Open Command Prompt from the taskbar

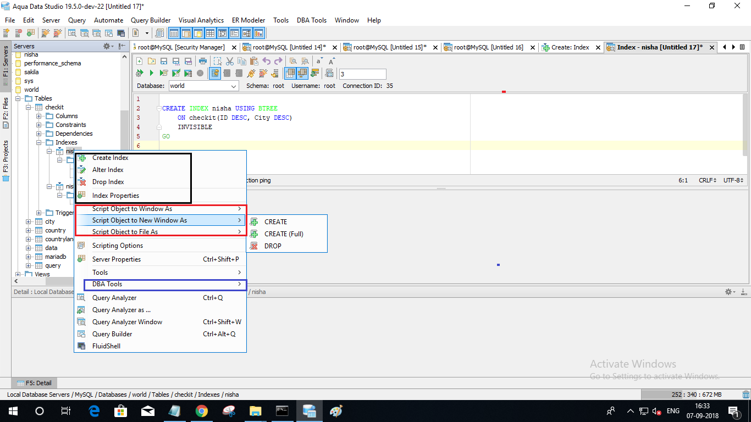pyautogui.click(x=282, y=411)
